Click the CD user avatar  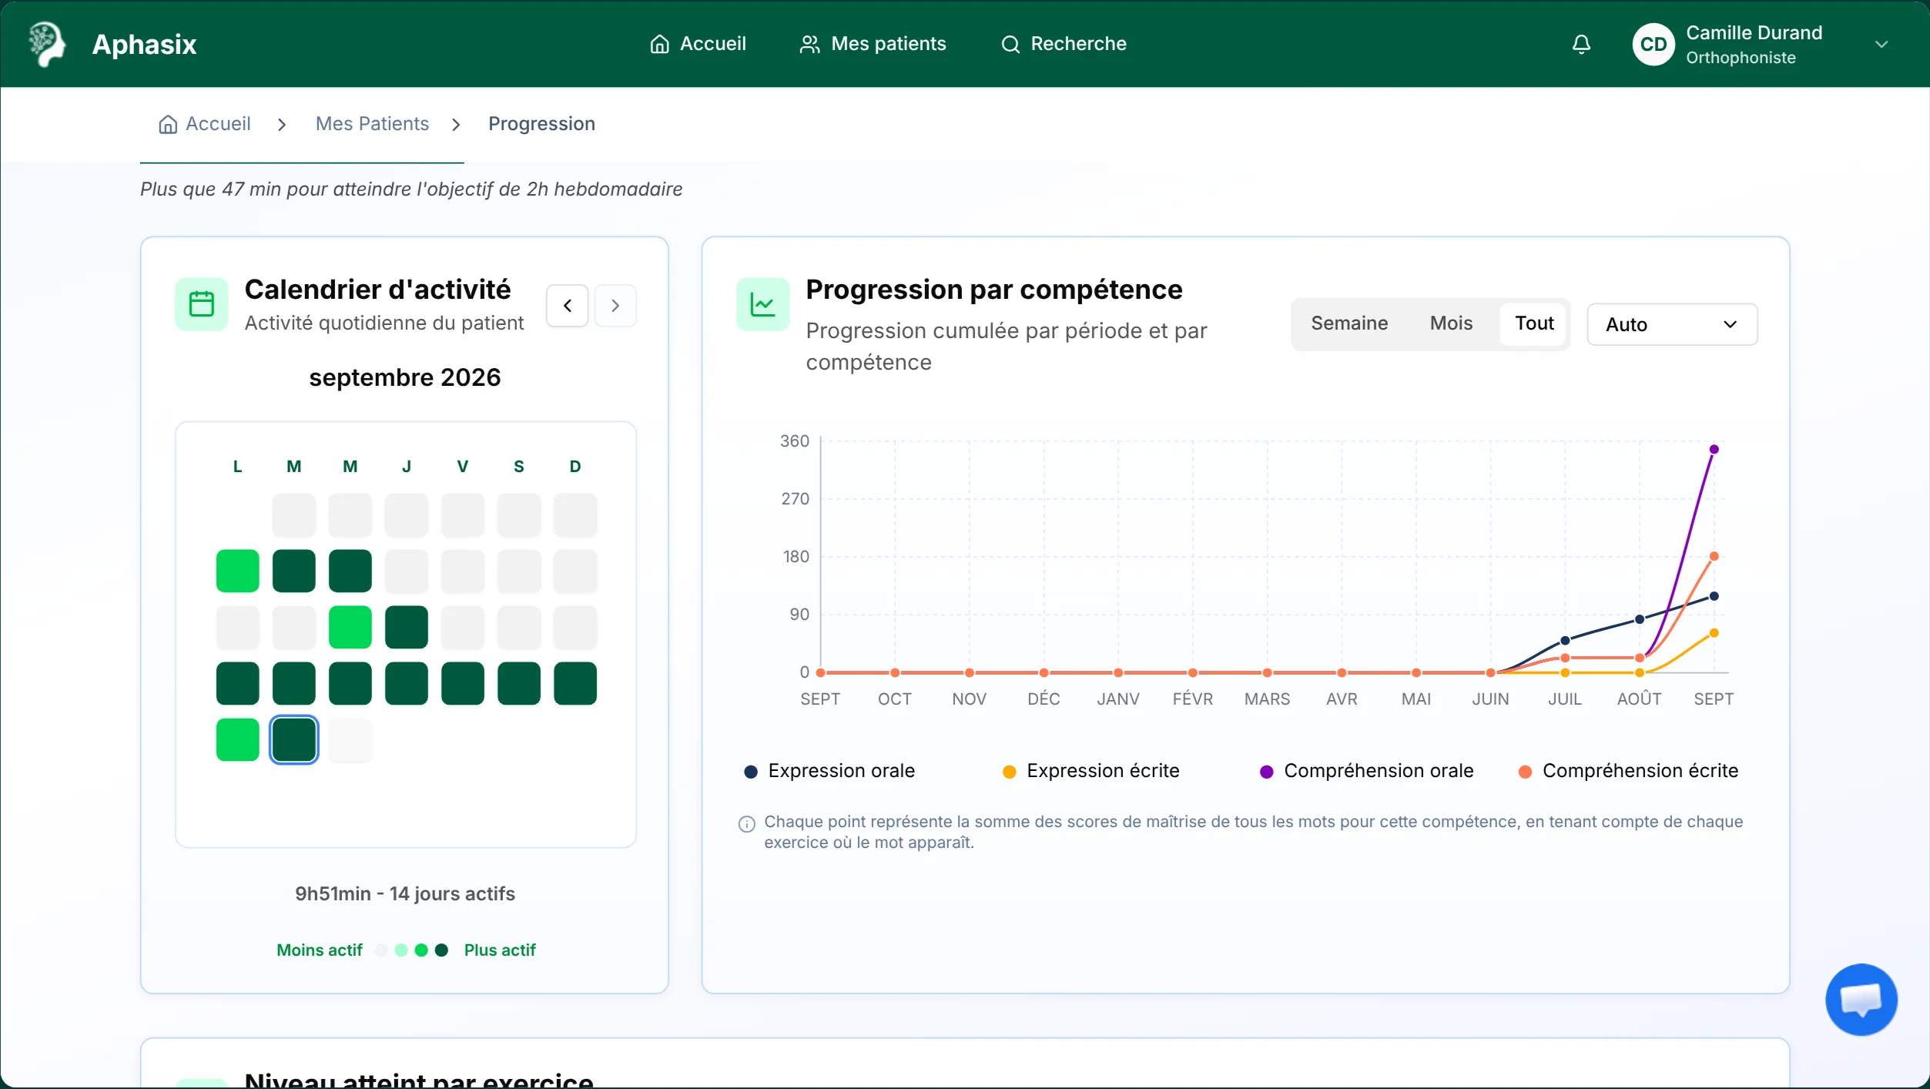pyautogui.click(x=1653, y=44)
